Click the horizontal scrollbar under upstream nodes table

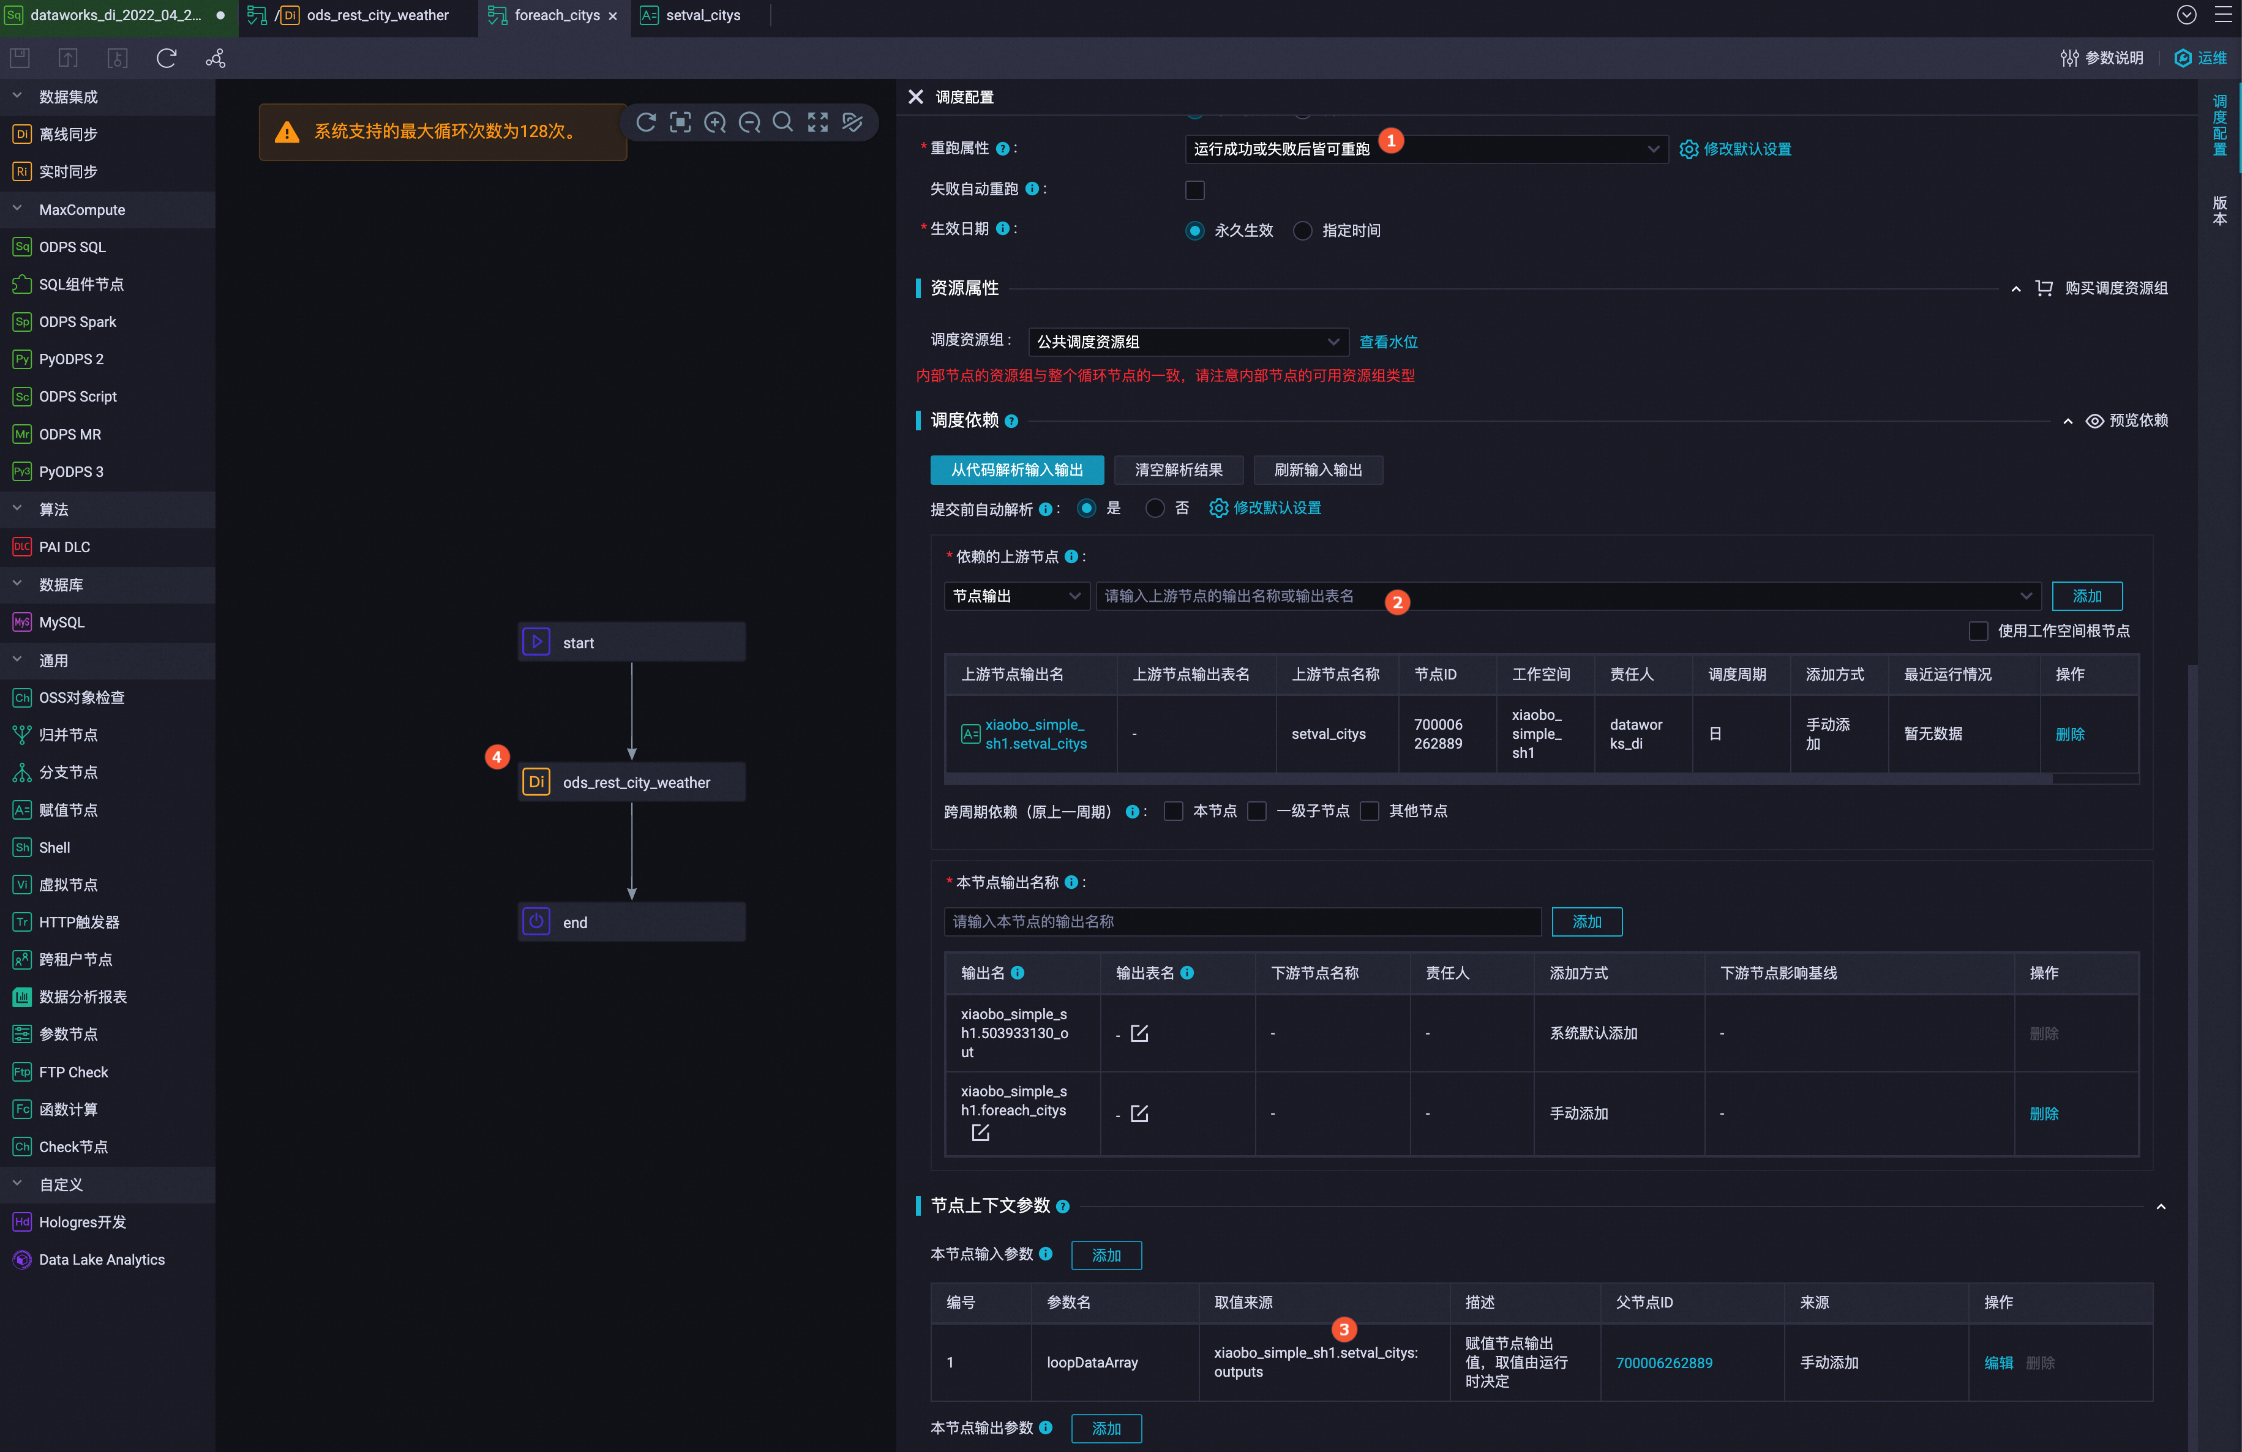point(1498,780)
